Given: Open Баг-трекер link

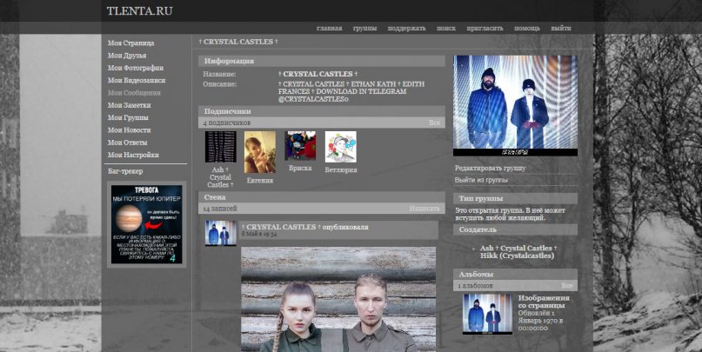Looking at the screenshot, I should (x=125, y=171).
